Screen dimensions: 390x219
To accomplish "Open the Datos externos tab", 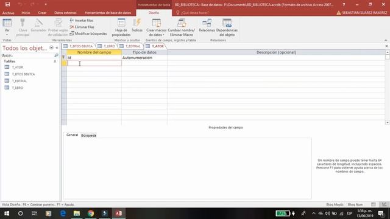I will click(x=65, y=13).
